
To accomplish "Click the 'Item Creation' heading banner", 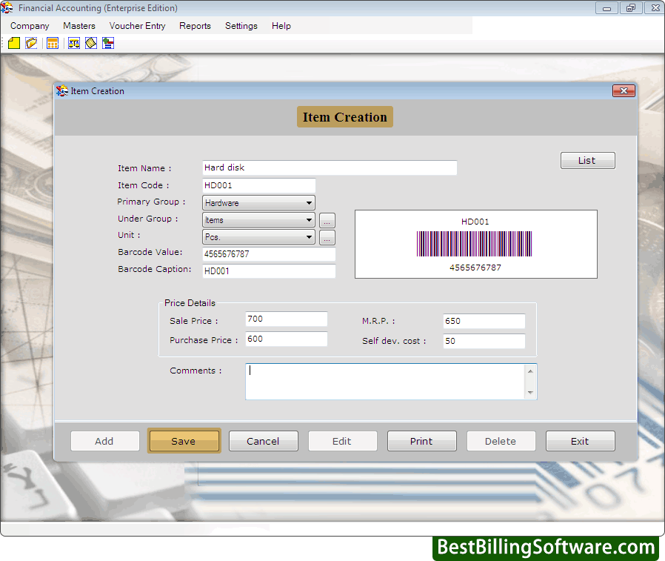I will pos(345,116).
